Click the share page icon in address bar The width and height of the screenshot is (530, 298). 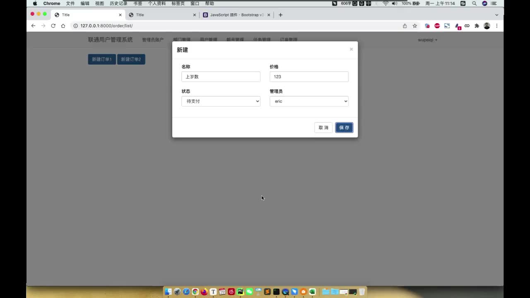(x=405, y=26)
